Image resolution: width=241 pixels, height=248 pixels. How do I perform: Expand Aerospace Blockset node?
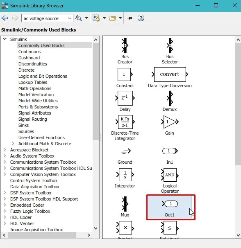tap(5, 150)
